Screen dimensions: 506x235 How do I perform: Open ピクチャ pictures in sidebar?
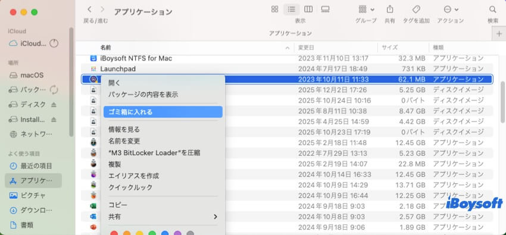[x=28, y=195]
